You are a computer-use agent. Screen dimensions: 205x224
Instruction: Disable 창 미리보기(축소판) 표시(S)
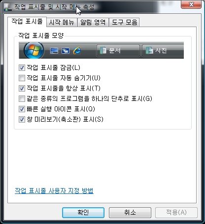(22, 119)
